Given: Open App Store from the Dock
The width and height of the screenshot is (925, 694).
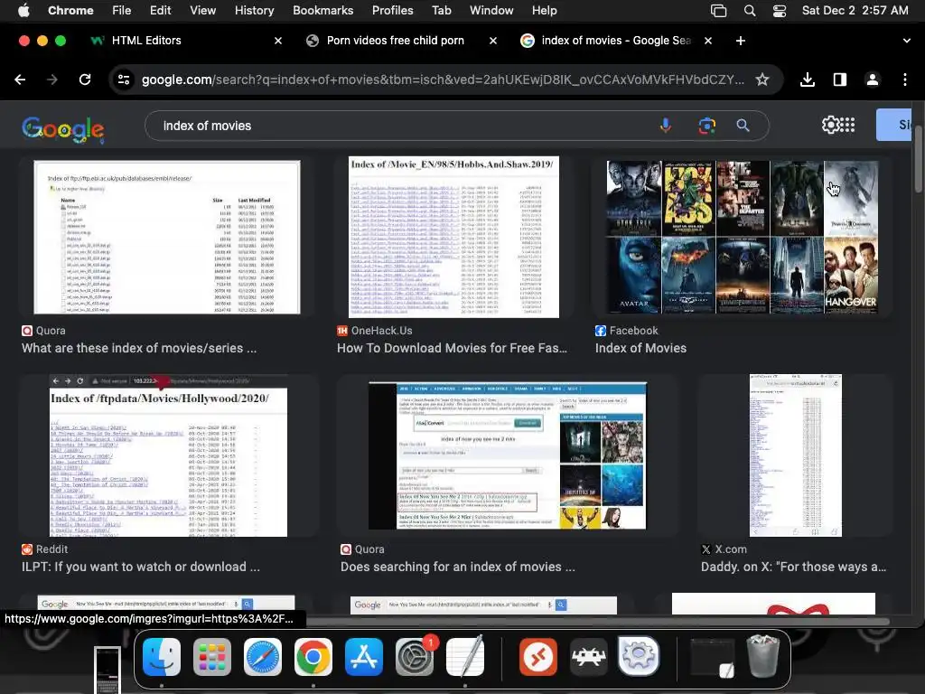Looking at the screenshot, I should coord(364,657).
